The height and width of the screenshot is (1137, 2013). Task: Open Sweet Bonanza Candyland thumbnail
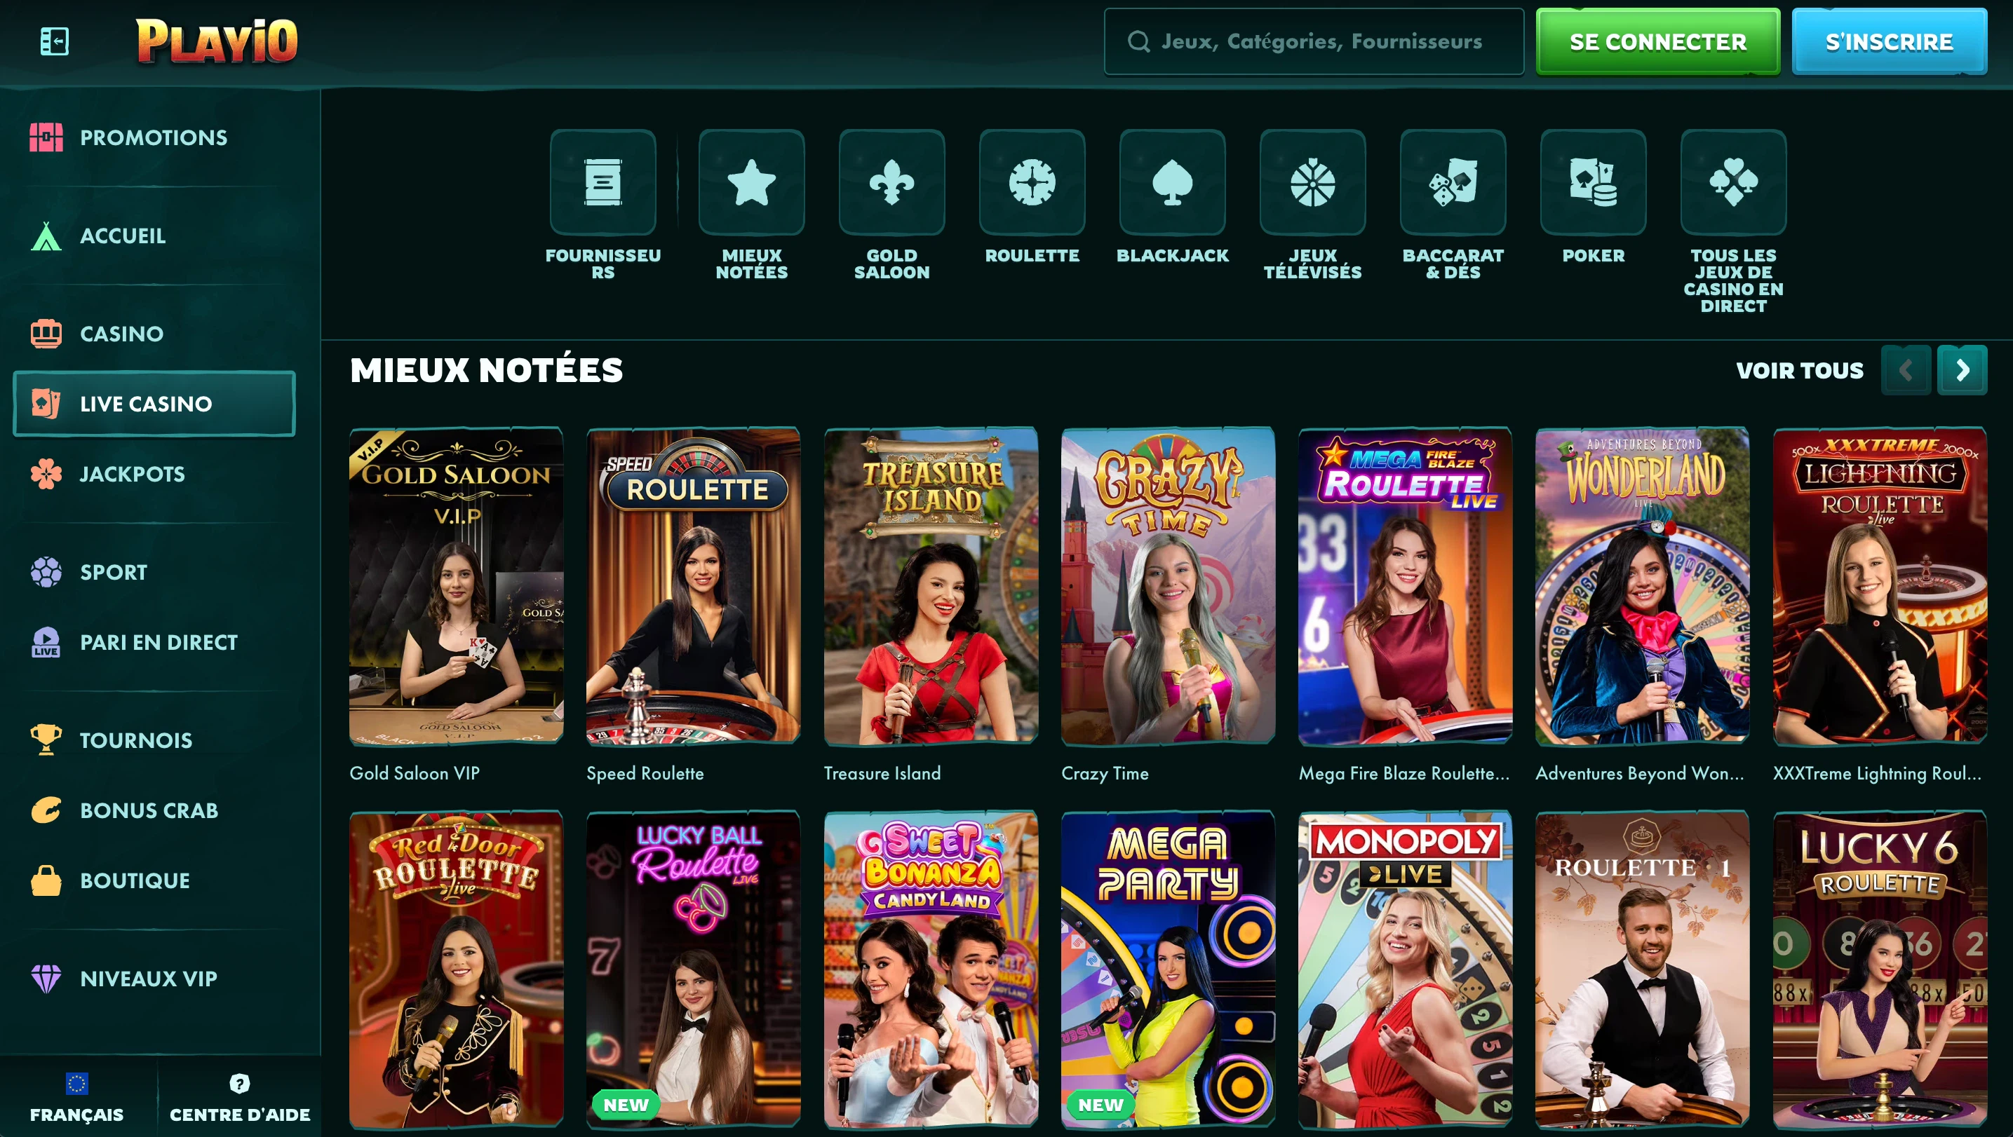pos(930,969)
